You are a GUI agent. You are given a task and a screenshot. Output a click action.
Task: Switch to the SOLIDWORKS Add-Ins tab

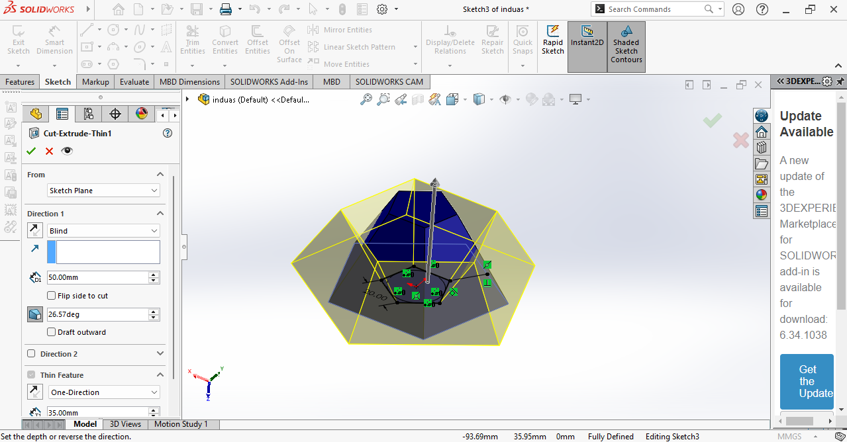tap(269, 82)
